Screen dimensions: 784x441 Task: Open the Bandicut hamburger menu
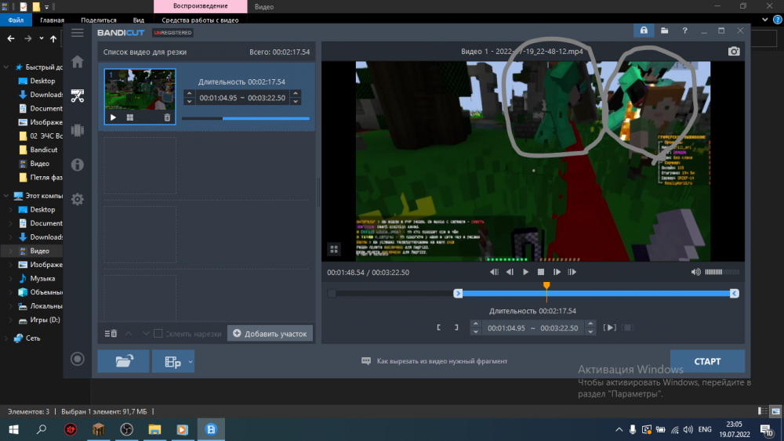point(77,33)
